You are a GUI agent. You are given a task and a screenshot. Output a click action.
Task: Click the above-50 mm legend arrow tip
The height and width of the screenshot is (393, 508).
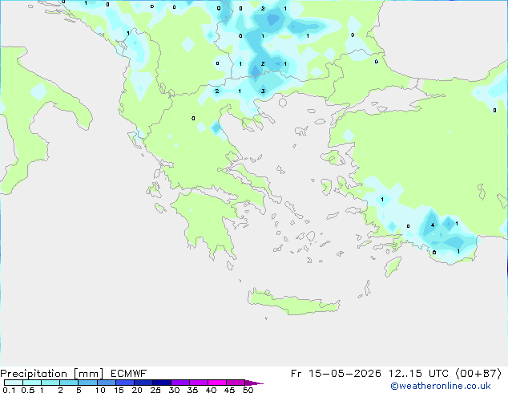(x=254, y=383)
